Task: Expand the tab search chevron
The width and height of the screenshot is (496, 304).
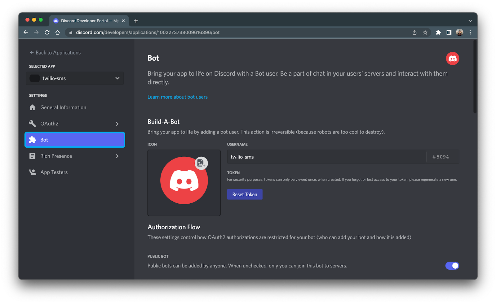Action: point(470,21)
